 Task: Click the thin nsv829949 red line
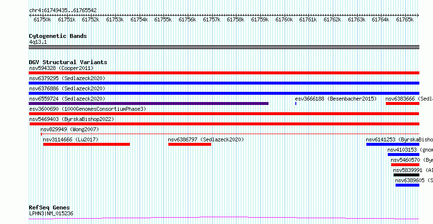(230, 134)
